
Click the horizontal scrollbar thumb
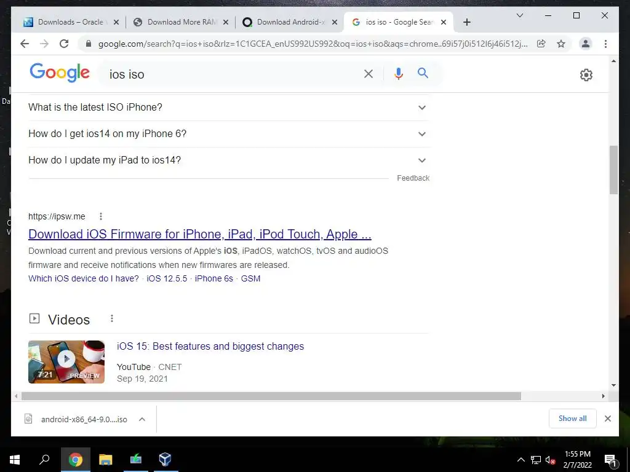(x=271, y=396)
